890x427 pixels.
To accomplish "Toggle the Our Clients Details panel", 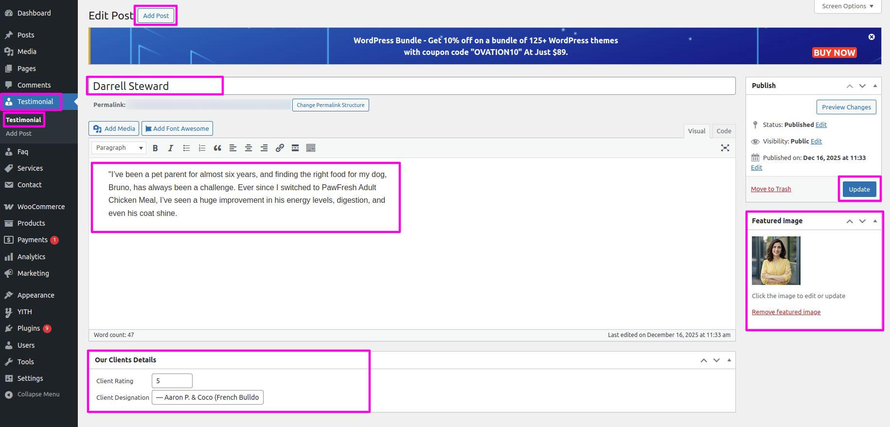I will 729,360.
